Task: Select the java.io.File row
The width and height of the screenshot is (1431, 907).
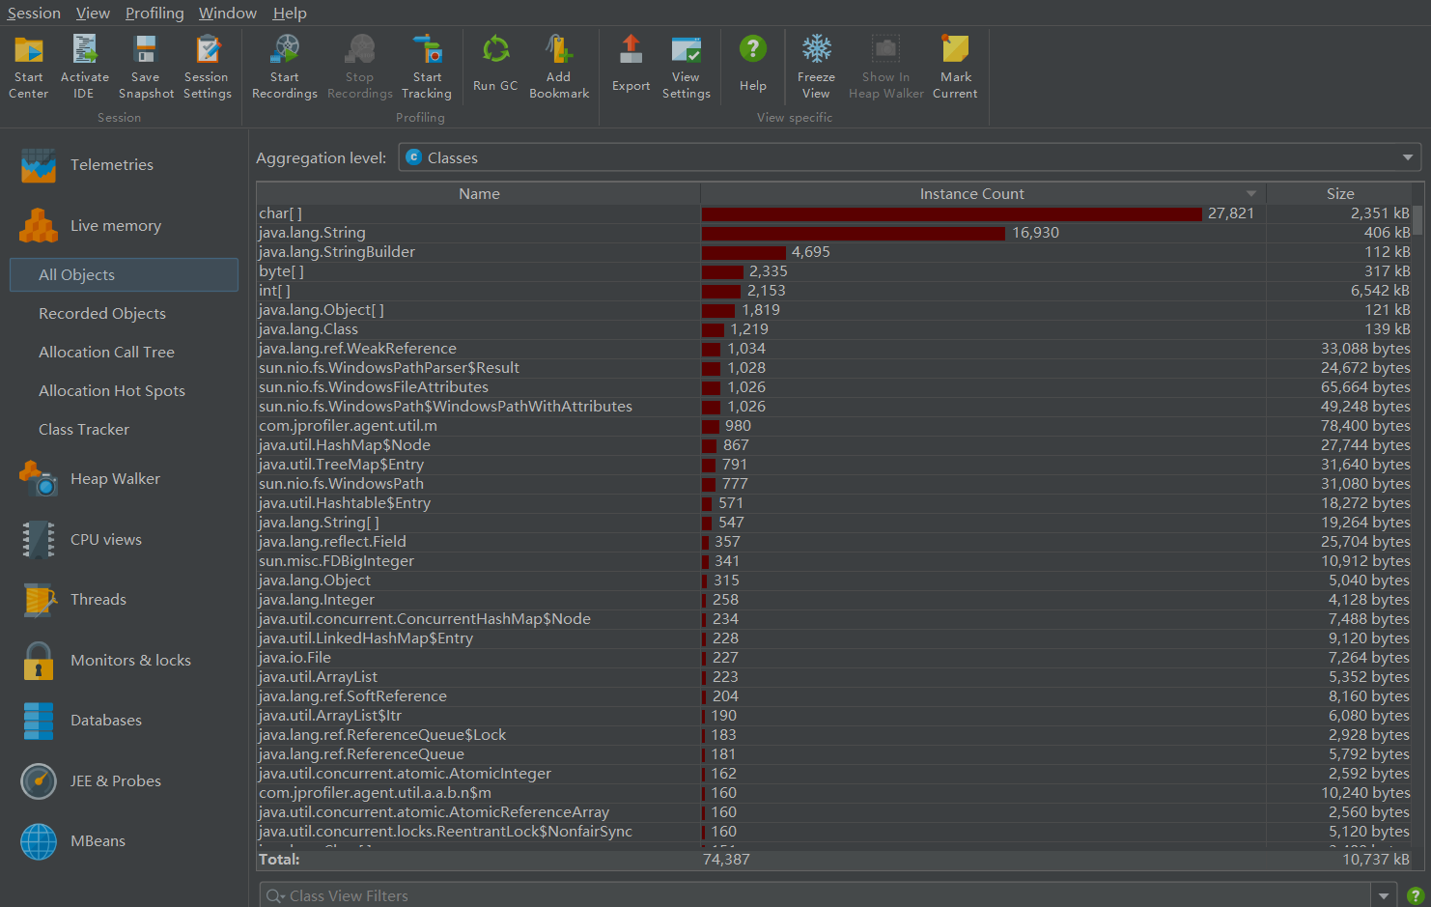Action: 834,658
